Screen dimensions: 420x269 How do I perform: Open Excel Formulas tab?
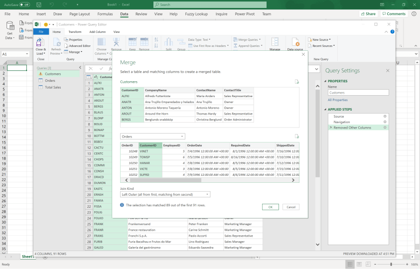[105, 14]
